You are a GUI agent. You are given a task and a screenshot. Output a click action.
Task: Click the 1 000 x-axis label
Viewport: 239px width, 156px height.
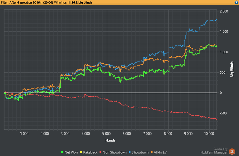[x=24, y=134]
